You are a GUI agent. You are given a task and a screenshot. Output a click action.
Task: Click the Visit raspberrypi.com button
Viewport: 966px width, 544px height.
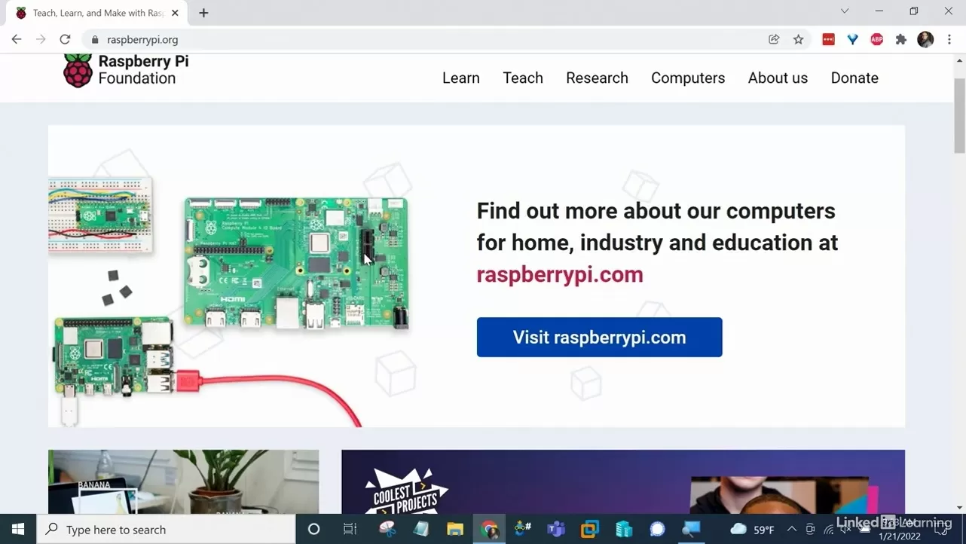[x=600, y=337]
